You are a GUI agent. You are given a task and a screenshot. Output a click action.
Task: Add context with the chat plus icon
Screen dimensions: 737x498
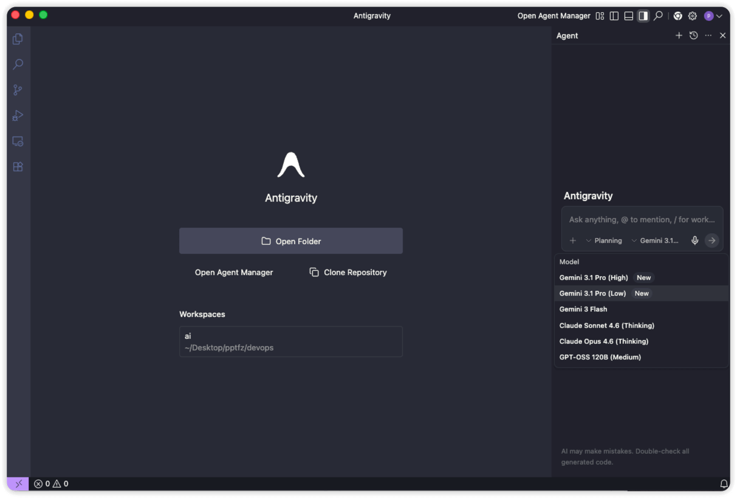click(x=572, y=241)
